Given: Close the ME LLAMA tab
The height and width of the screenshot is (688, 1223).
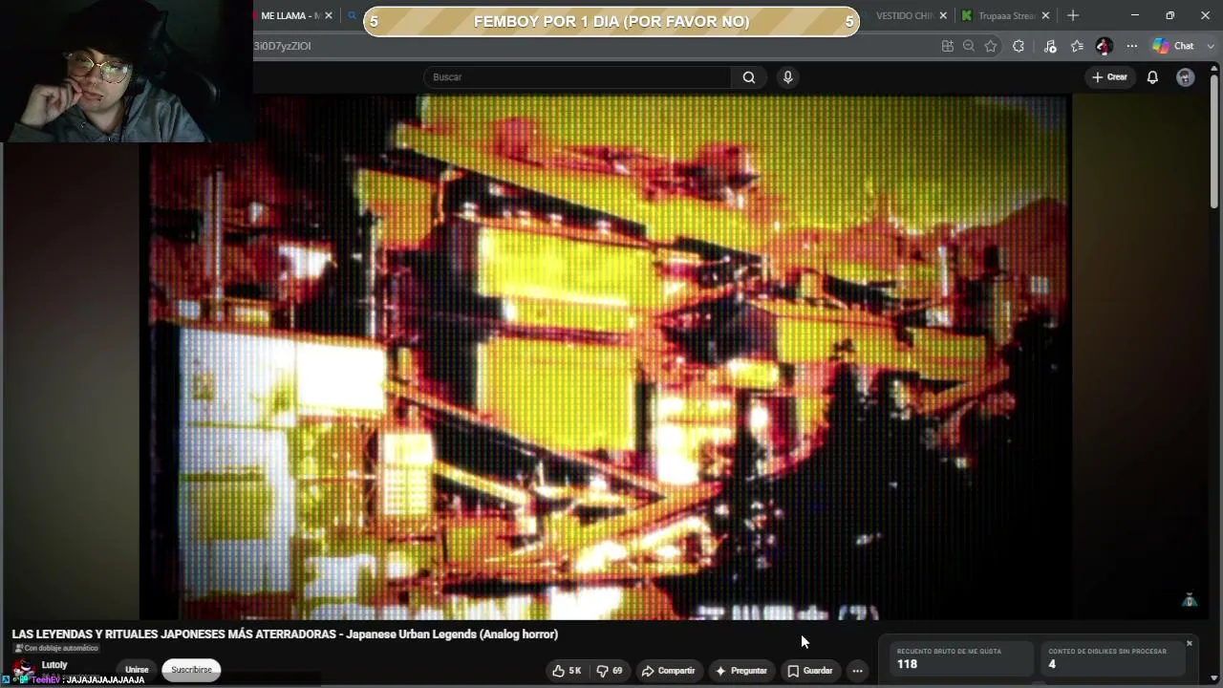Looking at the screenshot, I should [x=329, y=15].
